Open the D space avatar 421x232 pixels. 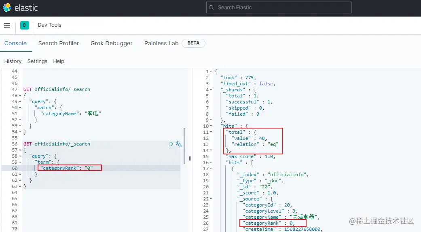pos(24,25)
